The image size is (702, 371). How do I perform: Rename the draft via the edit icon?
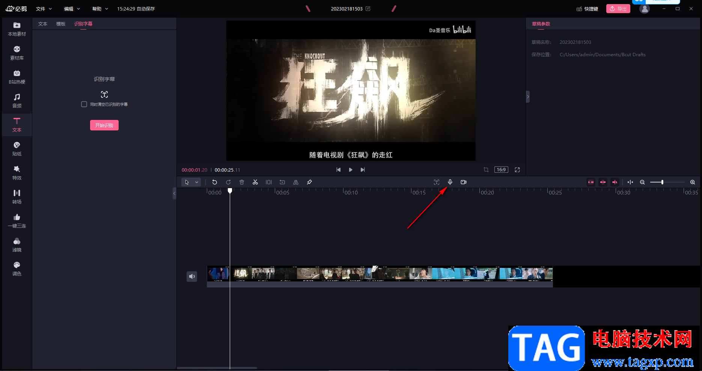[x=368, y=9]
